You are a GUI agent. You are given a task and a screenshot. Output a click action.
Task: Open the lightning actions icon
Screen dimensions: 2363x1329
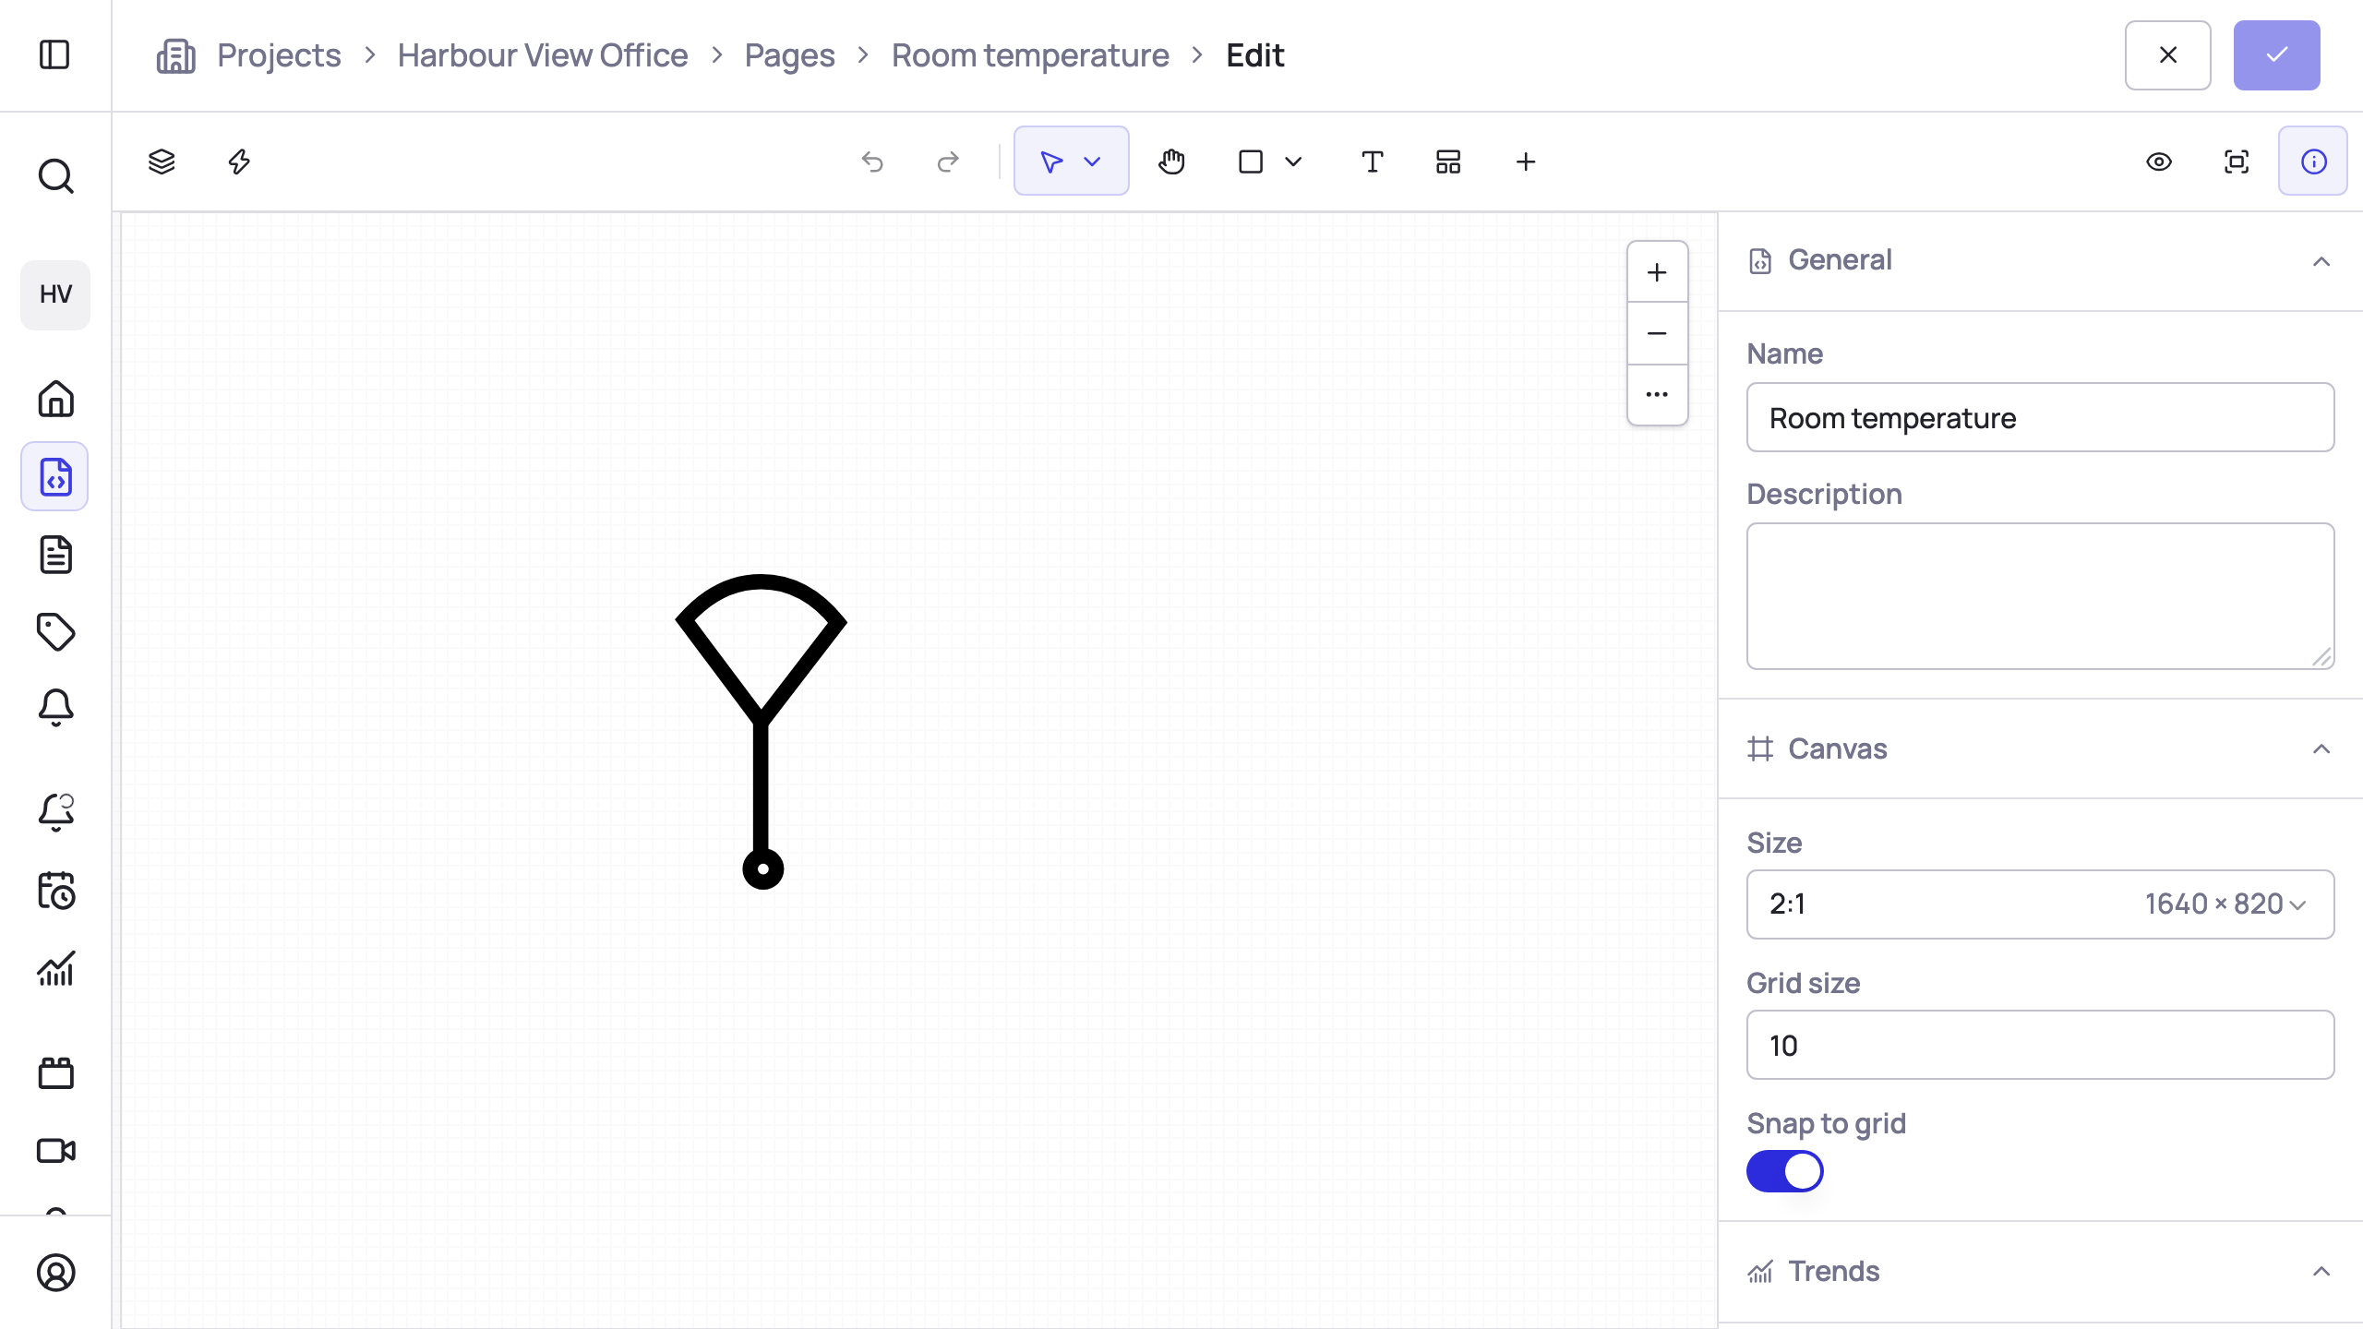point(239,162)
